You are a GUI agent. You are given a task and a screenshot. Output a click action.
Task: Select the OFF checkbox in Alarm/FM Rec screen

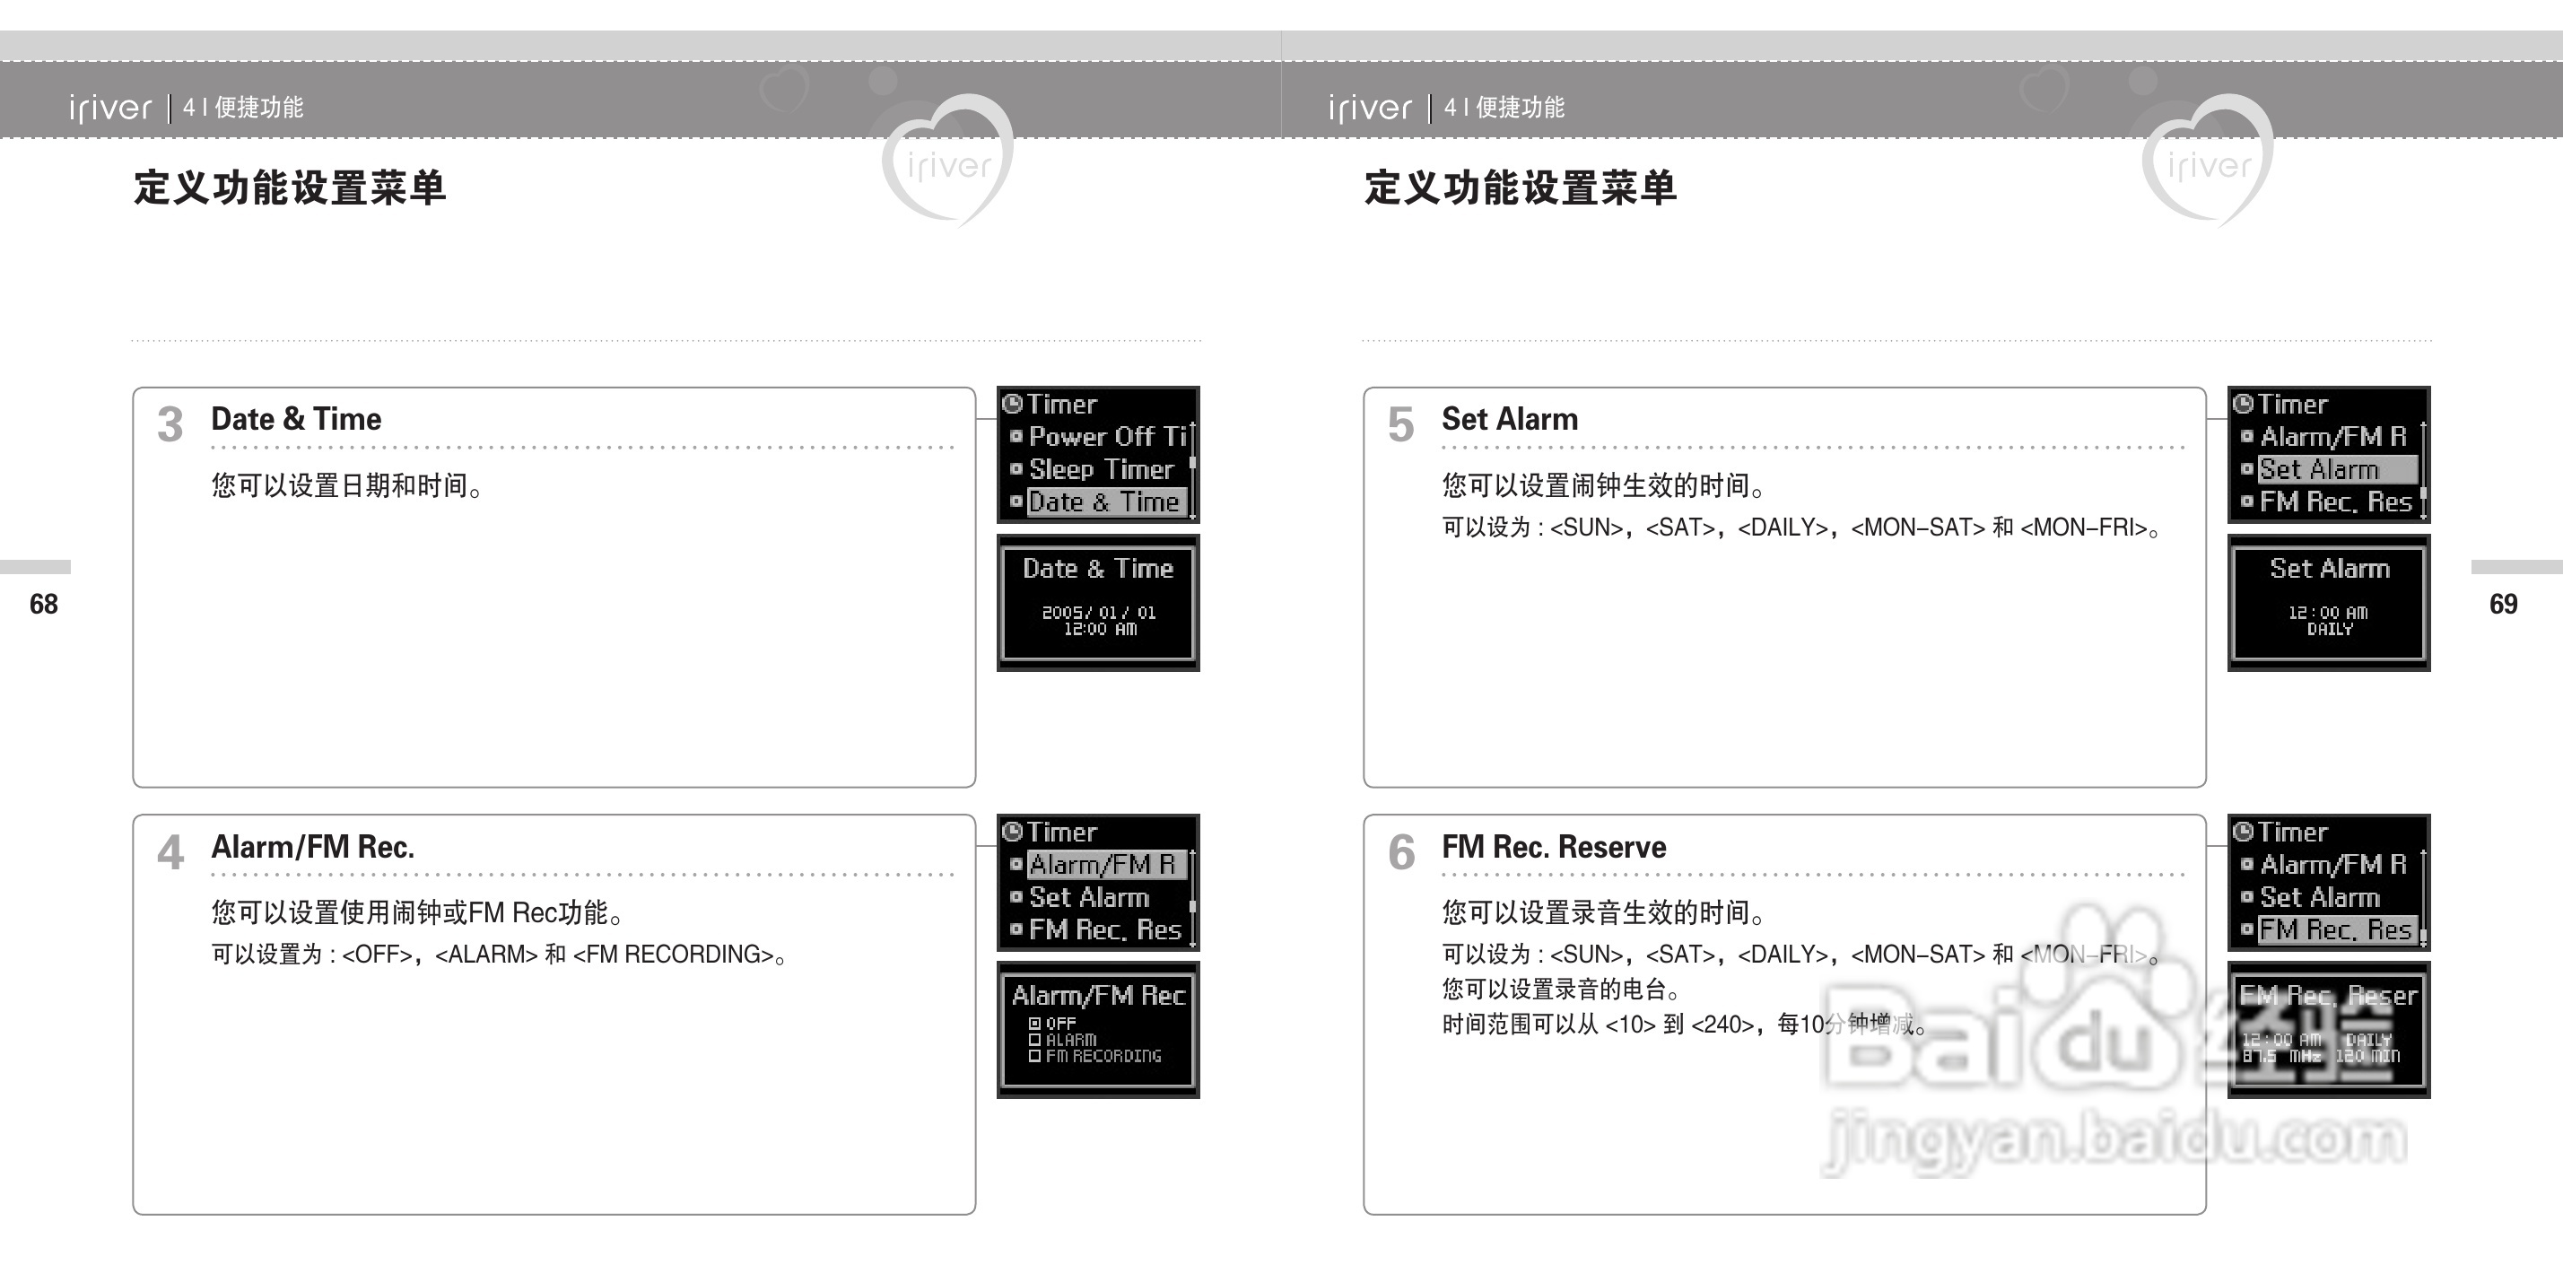pyautogui.click(x=1034, y=1024)
